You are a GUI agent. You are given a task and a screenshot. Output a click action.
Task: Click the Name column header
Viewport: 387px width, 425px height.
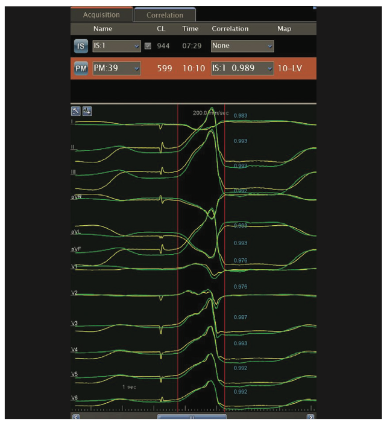click(x=103, y=28)
